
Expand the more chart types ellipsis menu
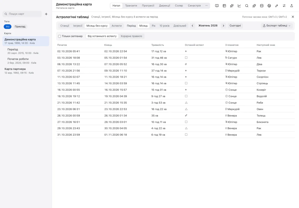(206, 6)
